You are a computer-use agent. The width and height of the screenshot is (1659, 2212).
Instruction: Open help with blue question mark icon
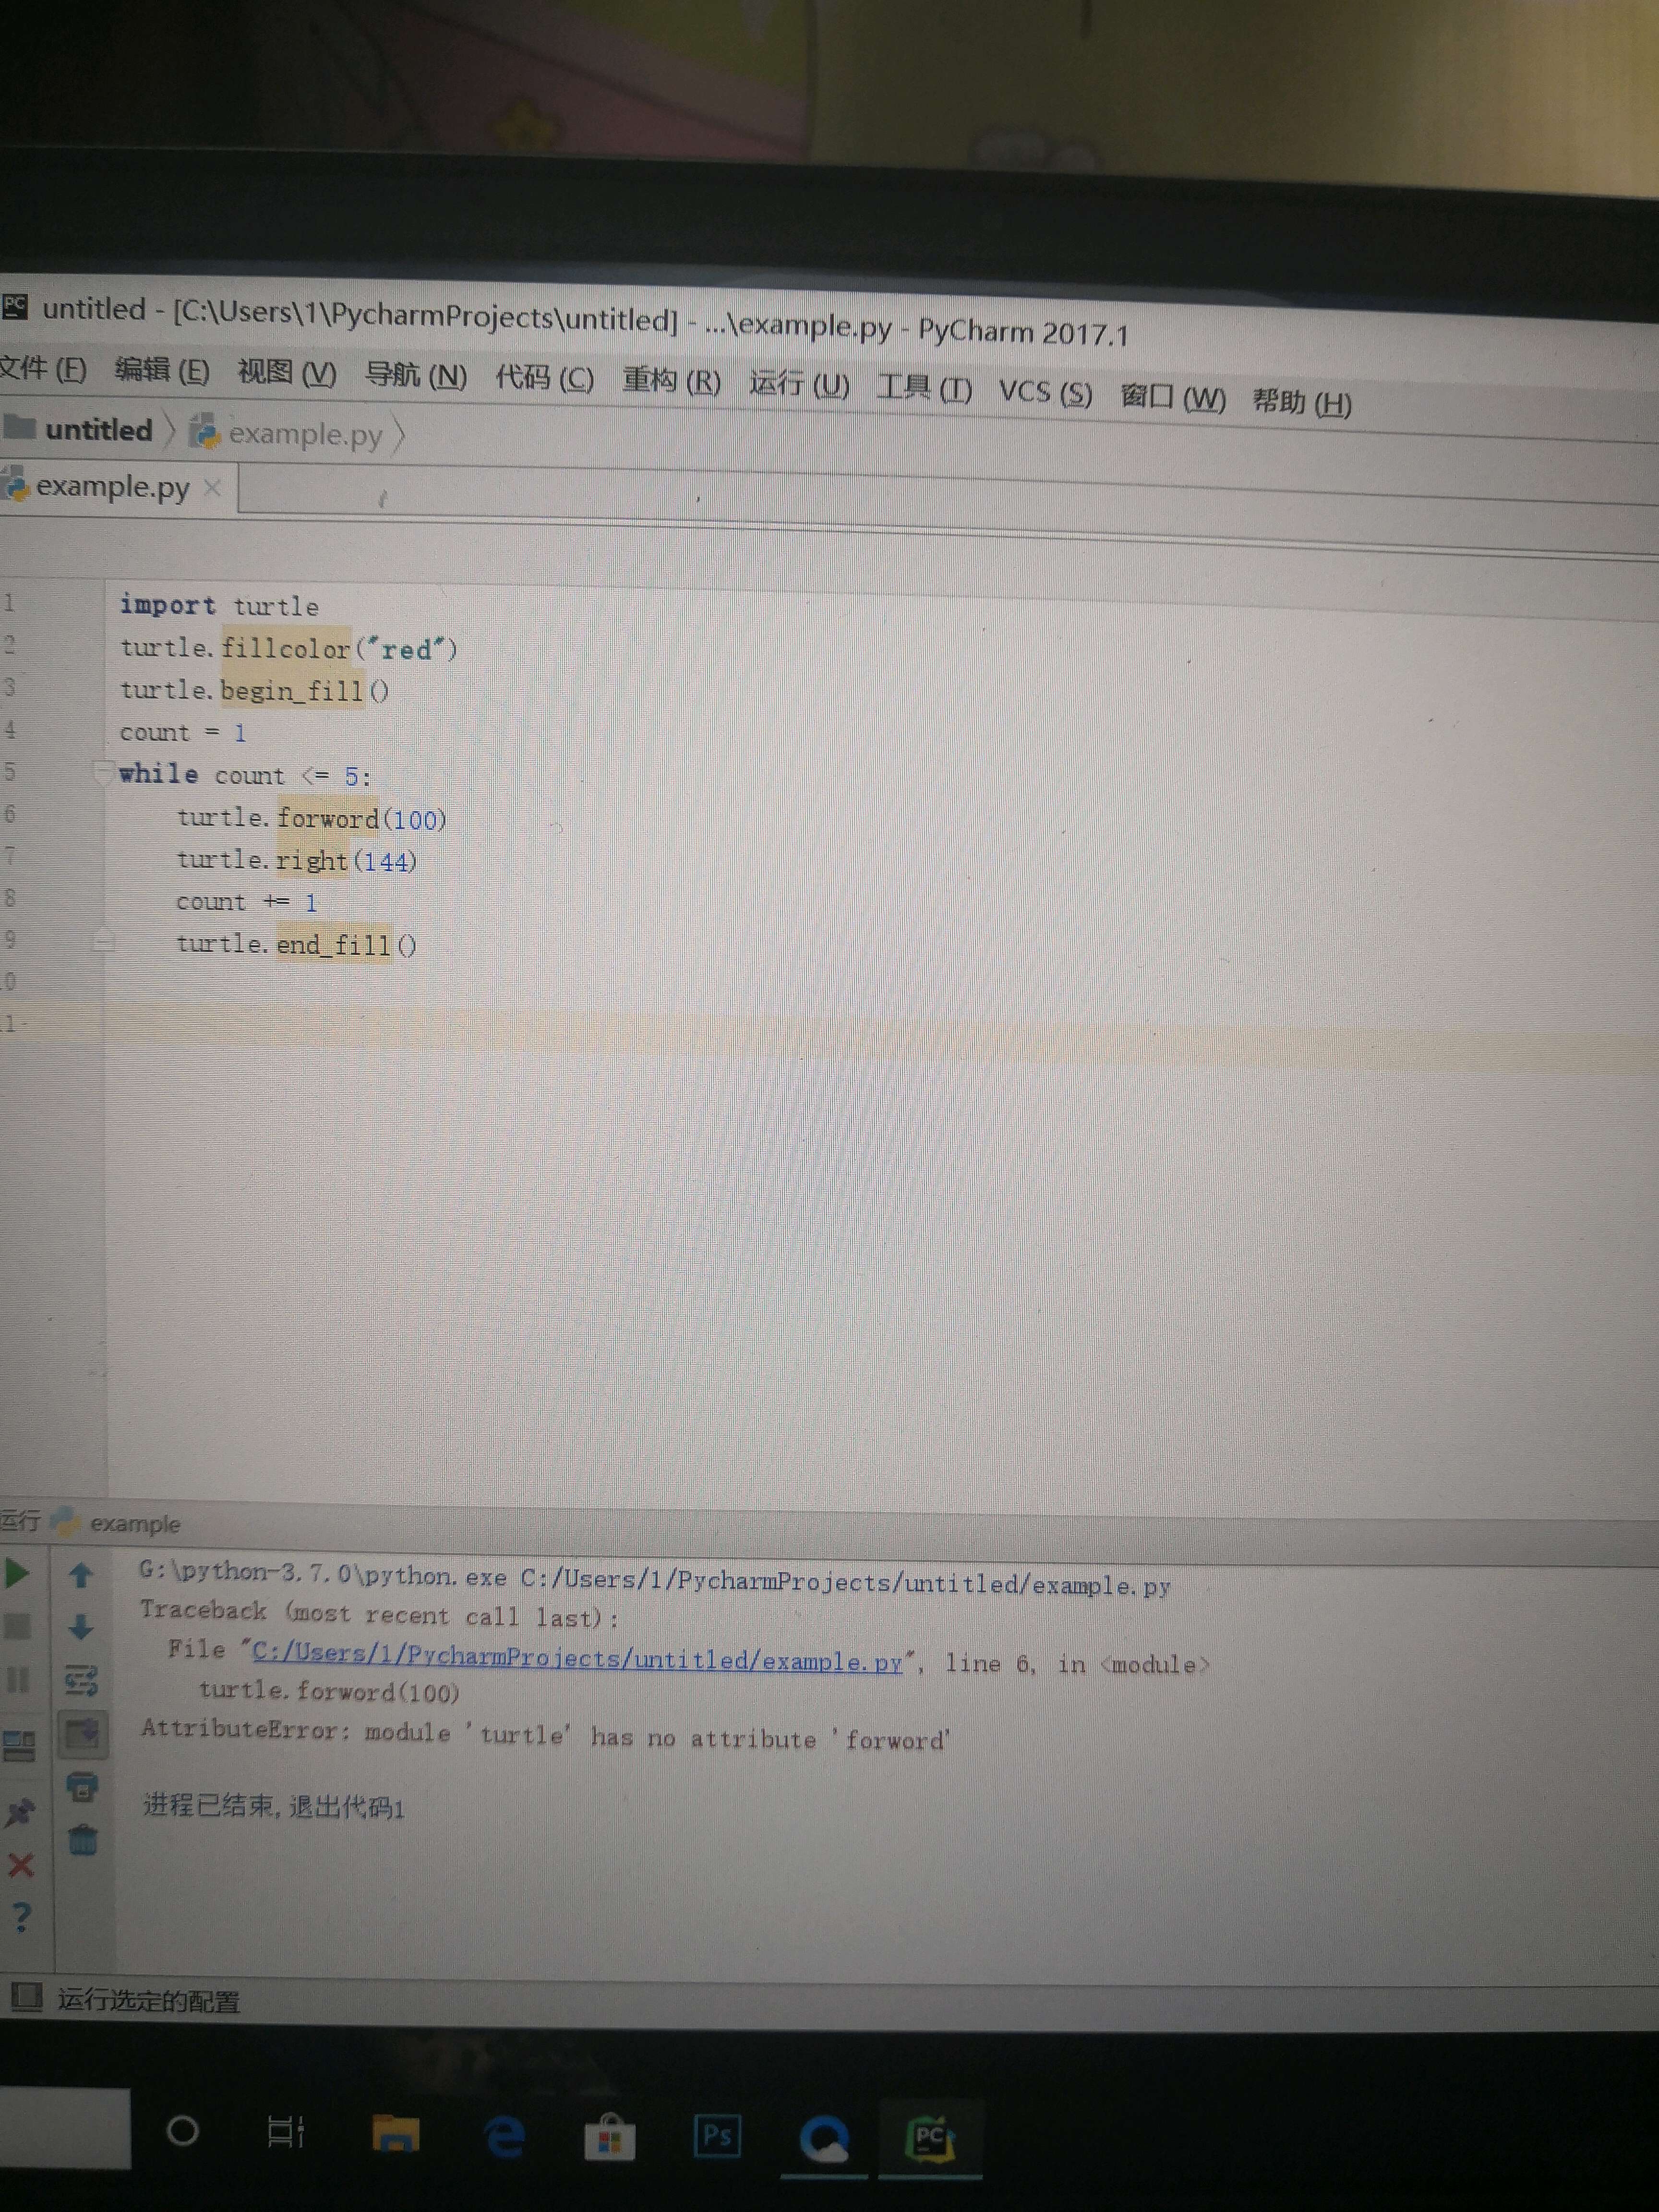[22, 1917]
